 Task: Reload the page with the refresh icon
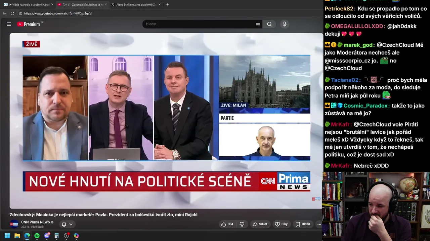(12, 13)
